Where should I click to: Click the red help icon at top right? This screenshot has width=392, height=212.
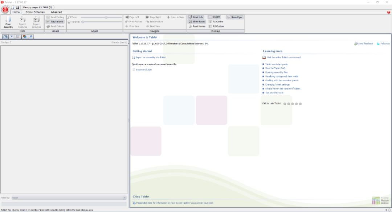(388, 12)
